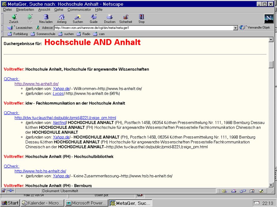Print page with Drucken
Viewport: 277px width, 207px height.
110,19
